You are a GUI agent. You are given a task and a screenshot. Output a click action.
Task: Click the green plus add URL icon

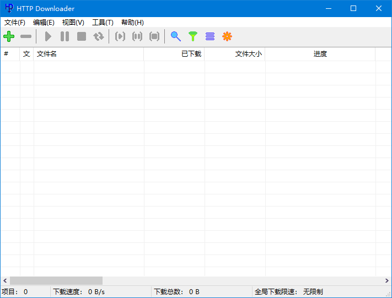[9, 37]
